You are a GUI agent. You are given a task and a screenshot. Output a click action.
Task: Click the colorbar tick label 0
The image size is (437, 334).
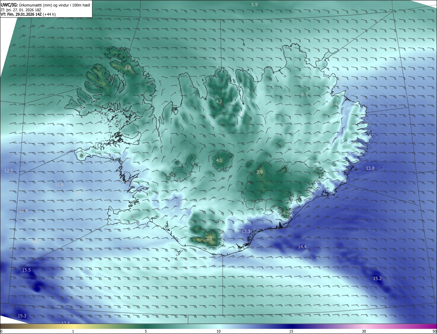pos(1,331)
